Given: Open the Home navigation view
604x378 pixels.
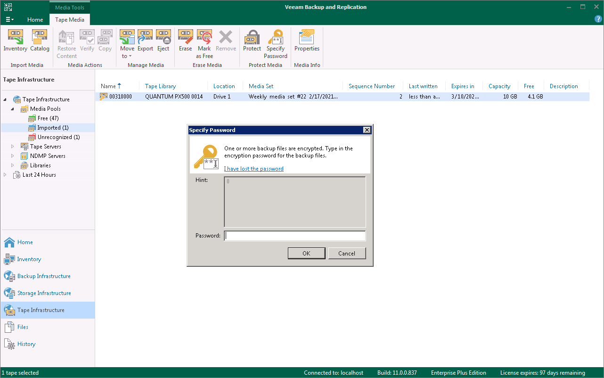Looking at the screenshot, I should (x=48, y=242).
